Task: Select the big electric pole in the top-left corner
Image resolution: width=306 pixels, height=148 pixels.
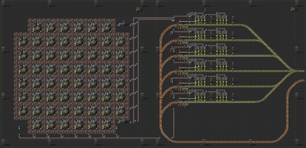Action: point(3,3)
